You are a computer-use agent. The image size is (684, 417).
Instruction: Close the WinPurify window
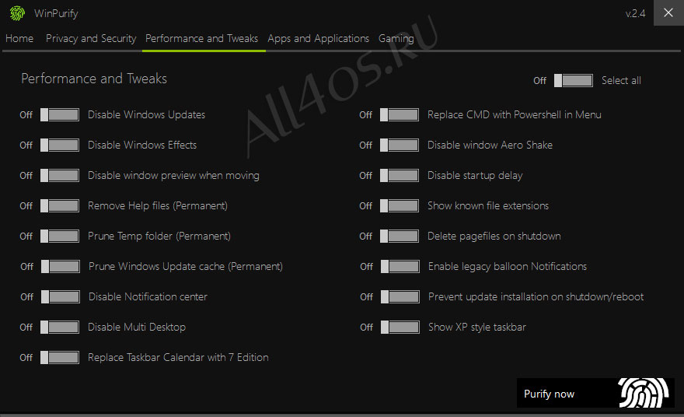coord(668,12)
